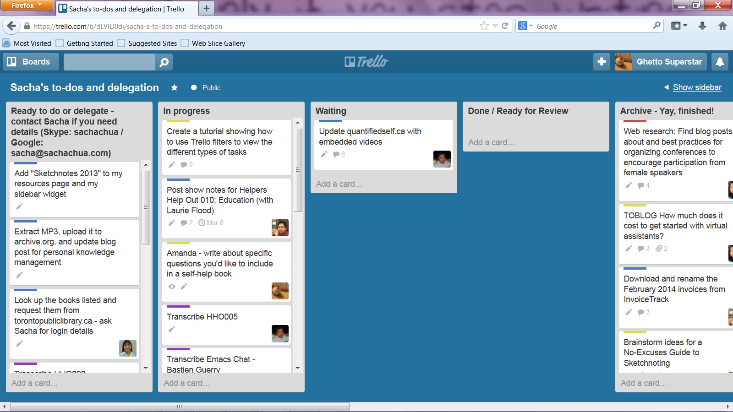Click the yellow label on the Trello filters tutorial card

click(x=178, y=121)
